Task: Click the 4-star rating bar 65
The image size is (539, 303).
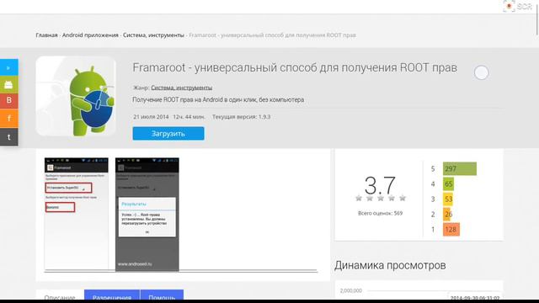Action: pos(448,183)
